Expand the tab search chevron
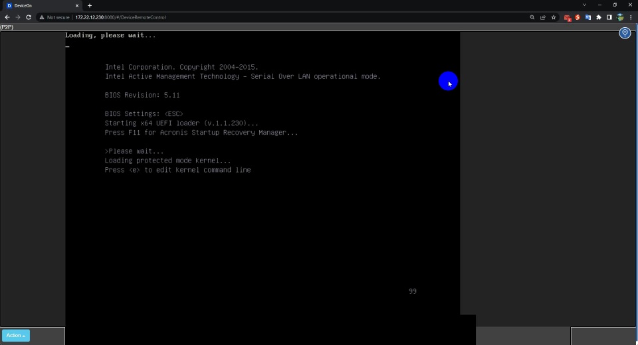The height and width of the screenshot is (345, 638). click(x=584, y=5)
